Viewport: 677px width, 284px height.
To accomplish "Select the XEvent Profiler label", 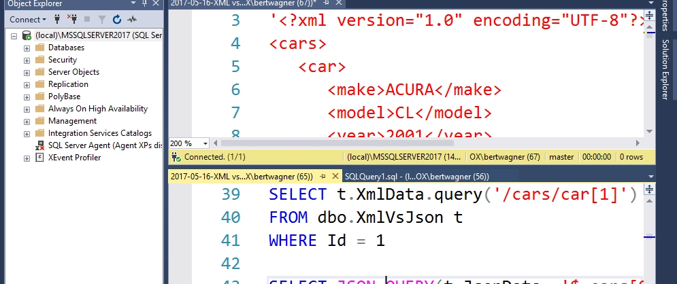I will tap(75, 158).
